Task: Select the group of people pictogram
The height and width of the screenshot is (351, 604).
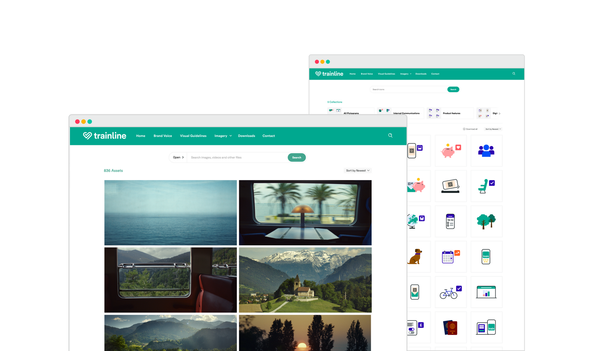Action: pos(486,151)
